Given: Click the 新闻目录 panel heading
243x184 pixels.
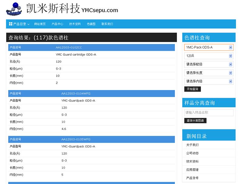Looking at the screenshot, I should click(196, 136).
